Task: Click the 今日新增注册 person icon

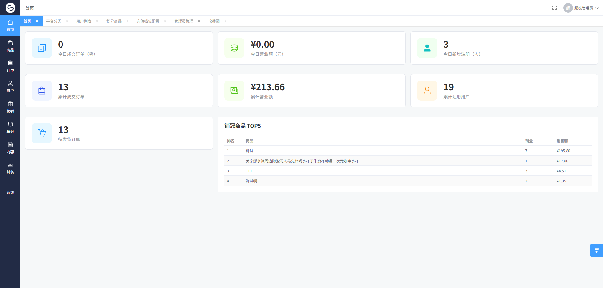Action: pyautogui.click(x=427, y=48)
